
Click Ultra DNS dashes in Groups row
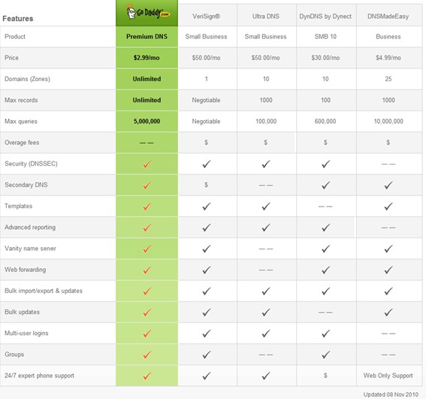click(266, 355)
